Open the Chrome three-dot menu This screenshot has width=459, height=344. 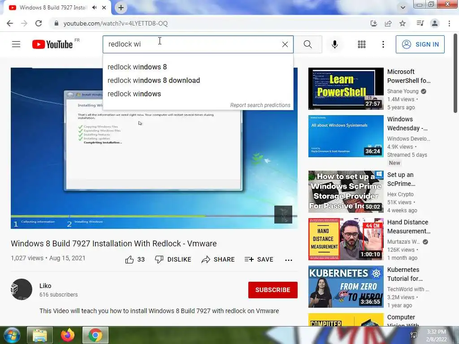coord(449,23)
